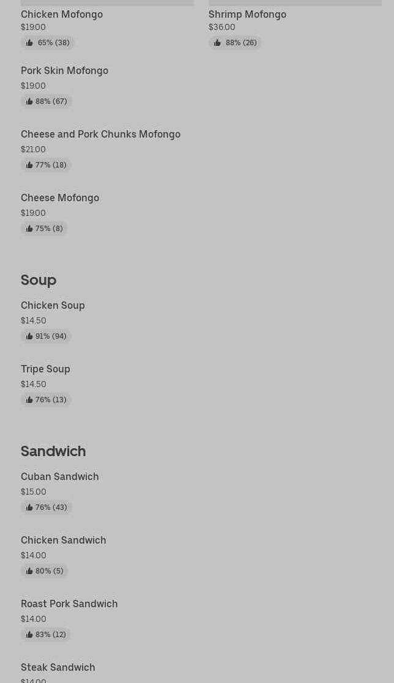This screenshot has width=394, height=683.
Task: Click thumbs-up icon under Chicken Sandwich
Action: [29, 571]
